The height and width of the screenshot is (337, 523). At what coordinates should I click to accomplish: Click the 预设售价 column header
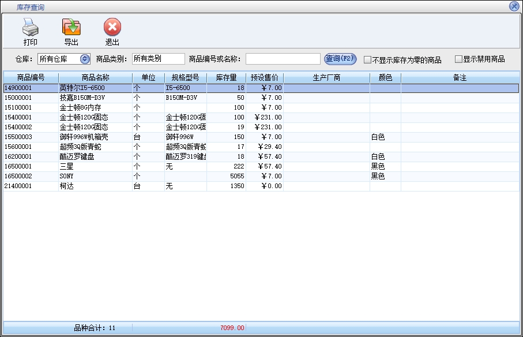coord(265,77)
